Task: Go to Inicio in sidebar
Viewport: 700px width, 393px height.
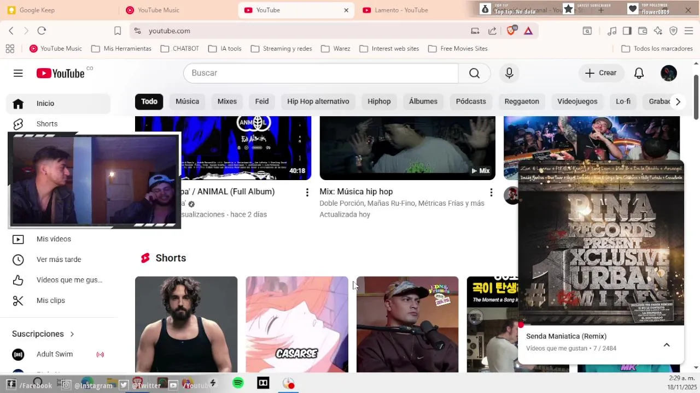Action: [x=59, y=103]
